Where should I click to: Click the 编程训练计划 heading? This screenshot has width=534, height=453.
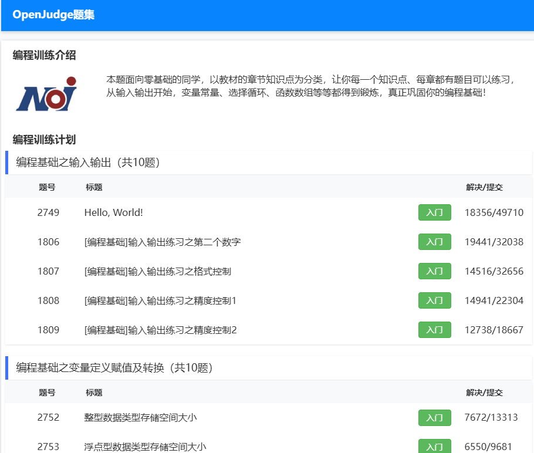[44, 140]
